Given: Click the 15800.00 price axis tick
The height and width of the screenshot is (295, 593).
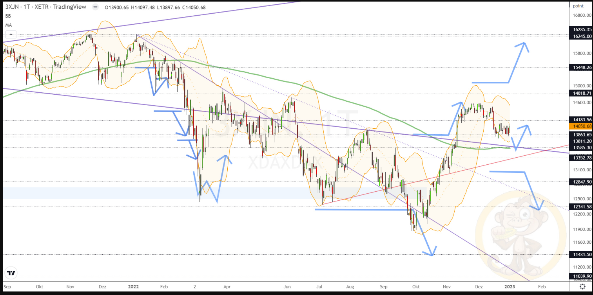Looking at the screenshot, I should coord(582,53).
